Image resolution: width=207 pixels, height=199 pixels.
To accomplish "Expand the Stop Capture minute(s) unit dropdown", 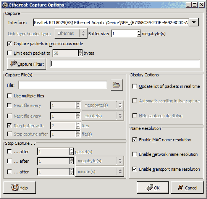I will (100, 171).
